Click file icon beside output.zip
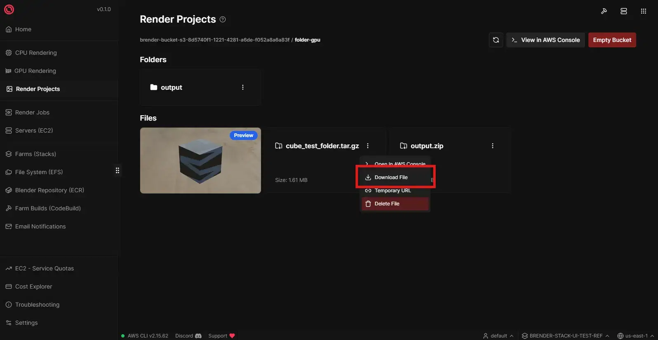The height and width of the screenshot is (340, 658). [x=404, y=146]
